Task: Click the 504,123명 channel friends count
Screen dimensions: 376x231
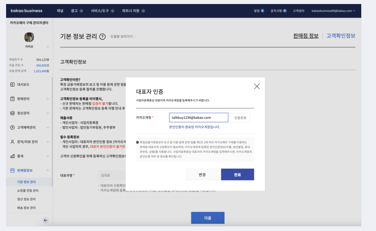Action: [x=43, y=60]
